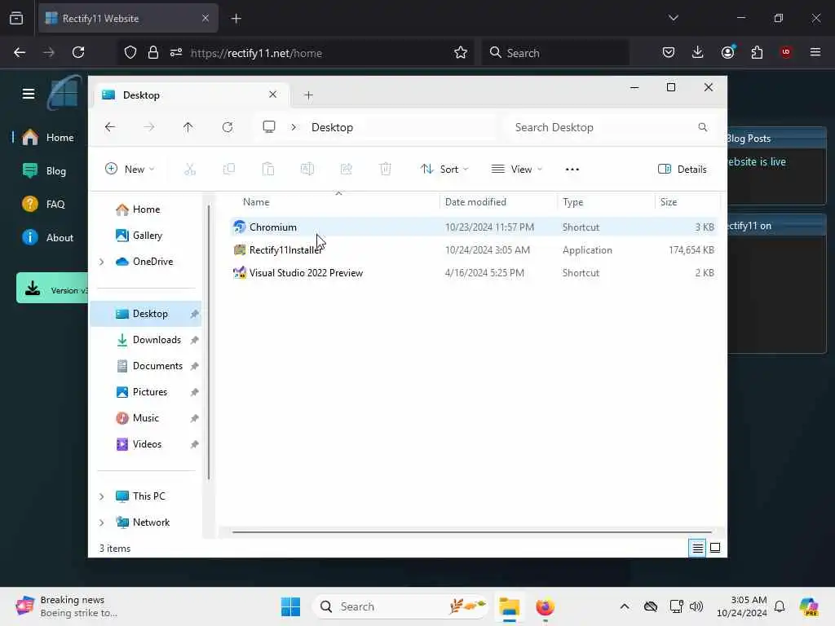Switch to details list view icon
Screen dimensions: 835x626
(x=697, y=548)
